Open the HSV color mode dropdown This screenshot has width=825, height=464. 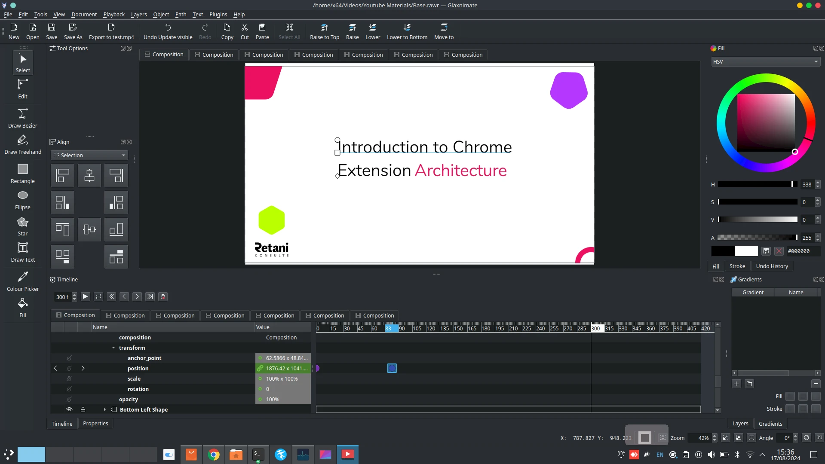766,61
